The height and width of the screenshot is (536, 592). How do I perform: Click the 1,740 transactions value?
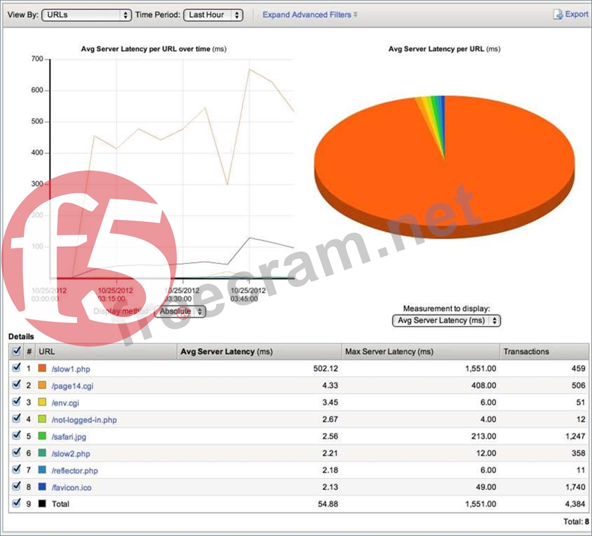575,487
